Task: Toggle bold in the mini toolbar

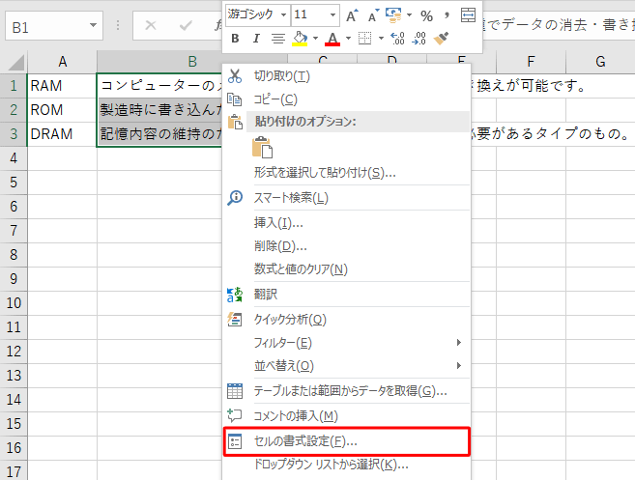Action: (x=235, y=39)
